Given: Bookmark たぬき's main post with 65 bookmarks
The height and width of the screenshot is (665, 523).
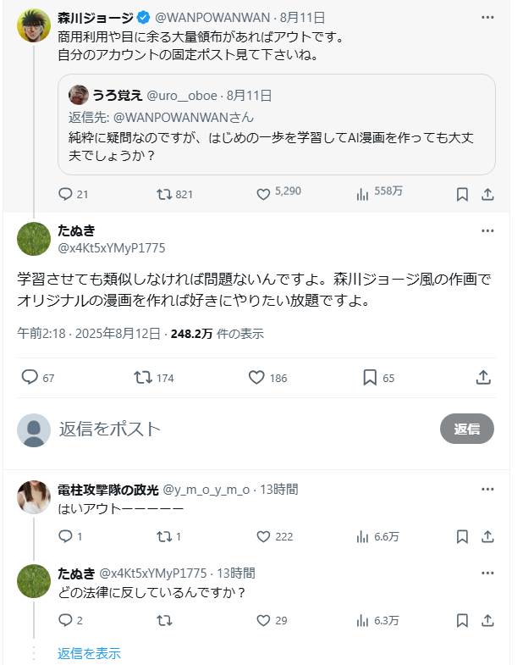Looking at the screenshot, I should 371,378.
